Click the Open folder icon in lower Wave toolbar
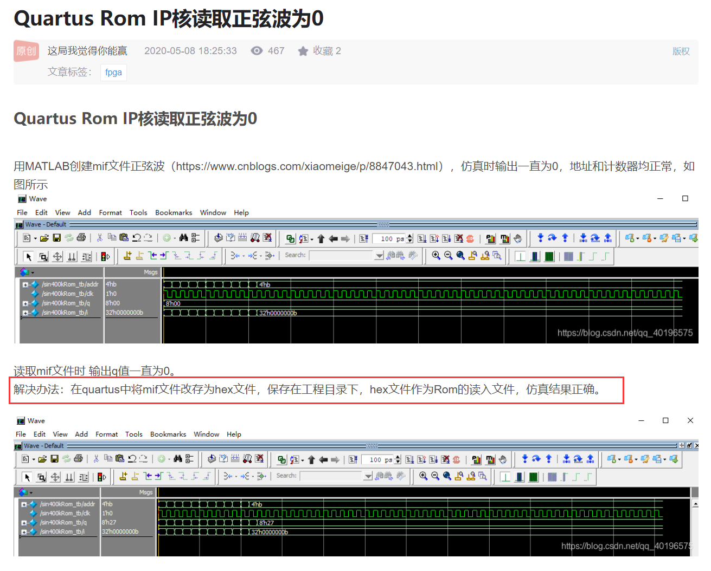Screen dimensions: 711x571 42,459
